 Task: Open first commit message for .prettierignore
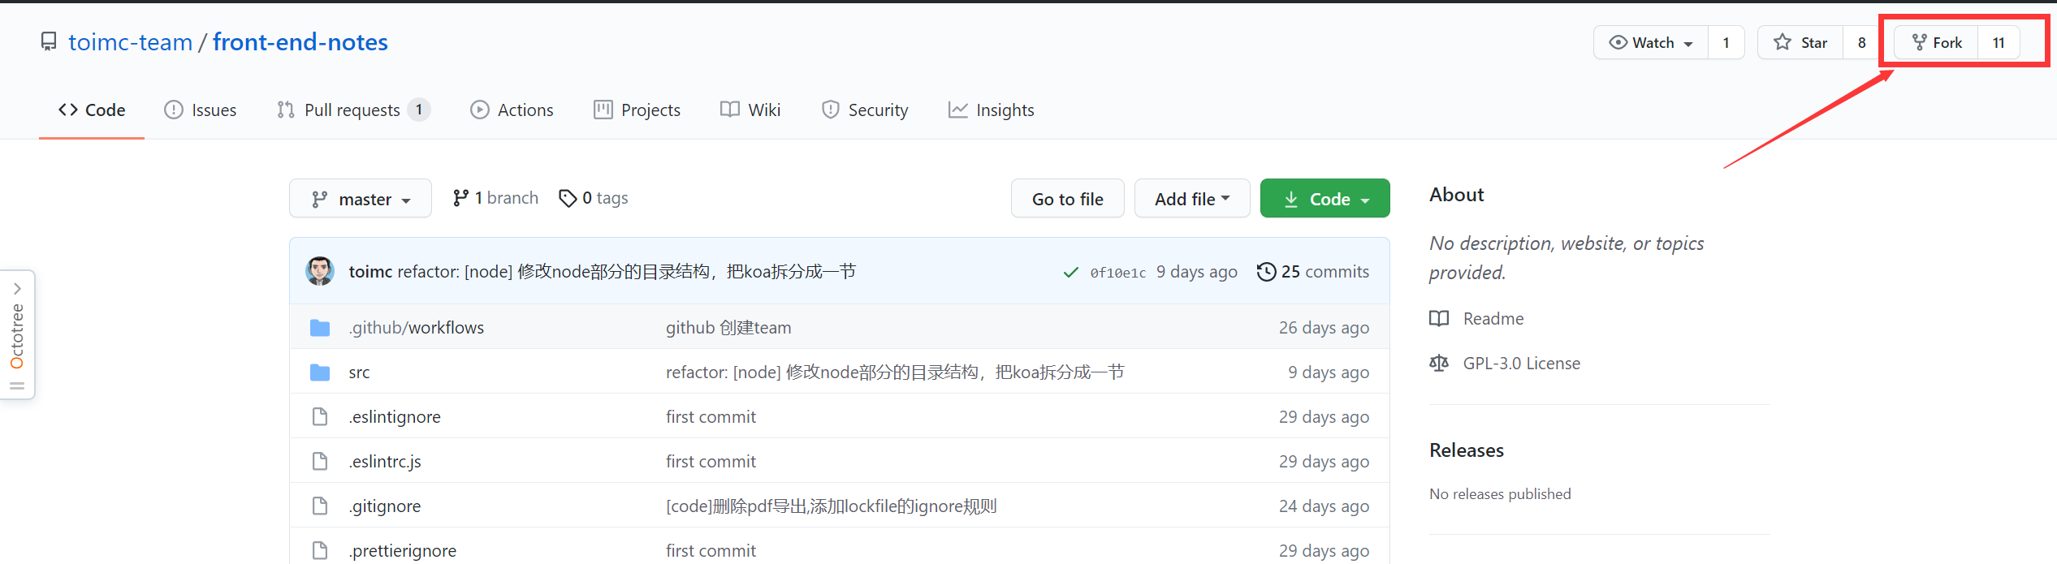pos(711,551)
